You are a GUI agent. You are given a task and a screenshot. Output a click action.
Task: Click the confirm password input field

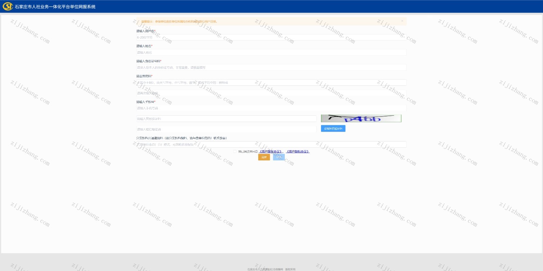click(x=271, y=93)
